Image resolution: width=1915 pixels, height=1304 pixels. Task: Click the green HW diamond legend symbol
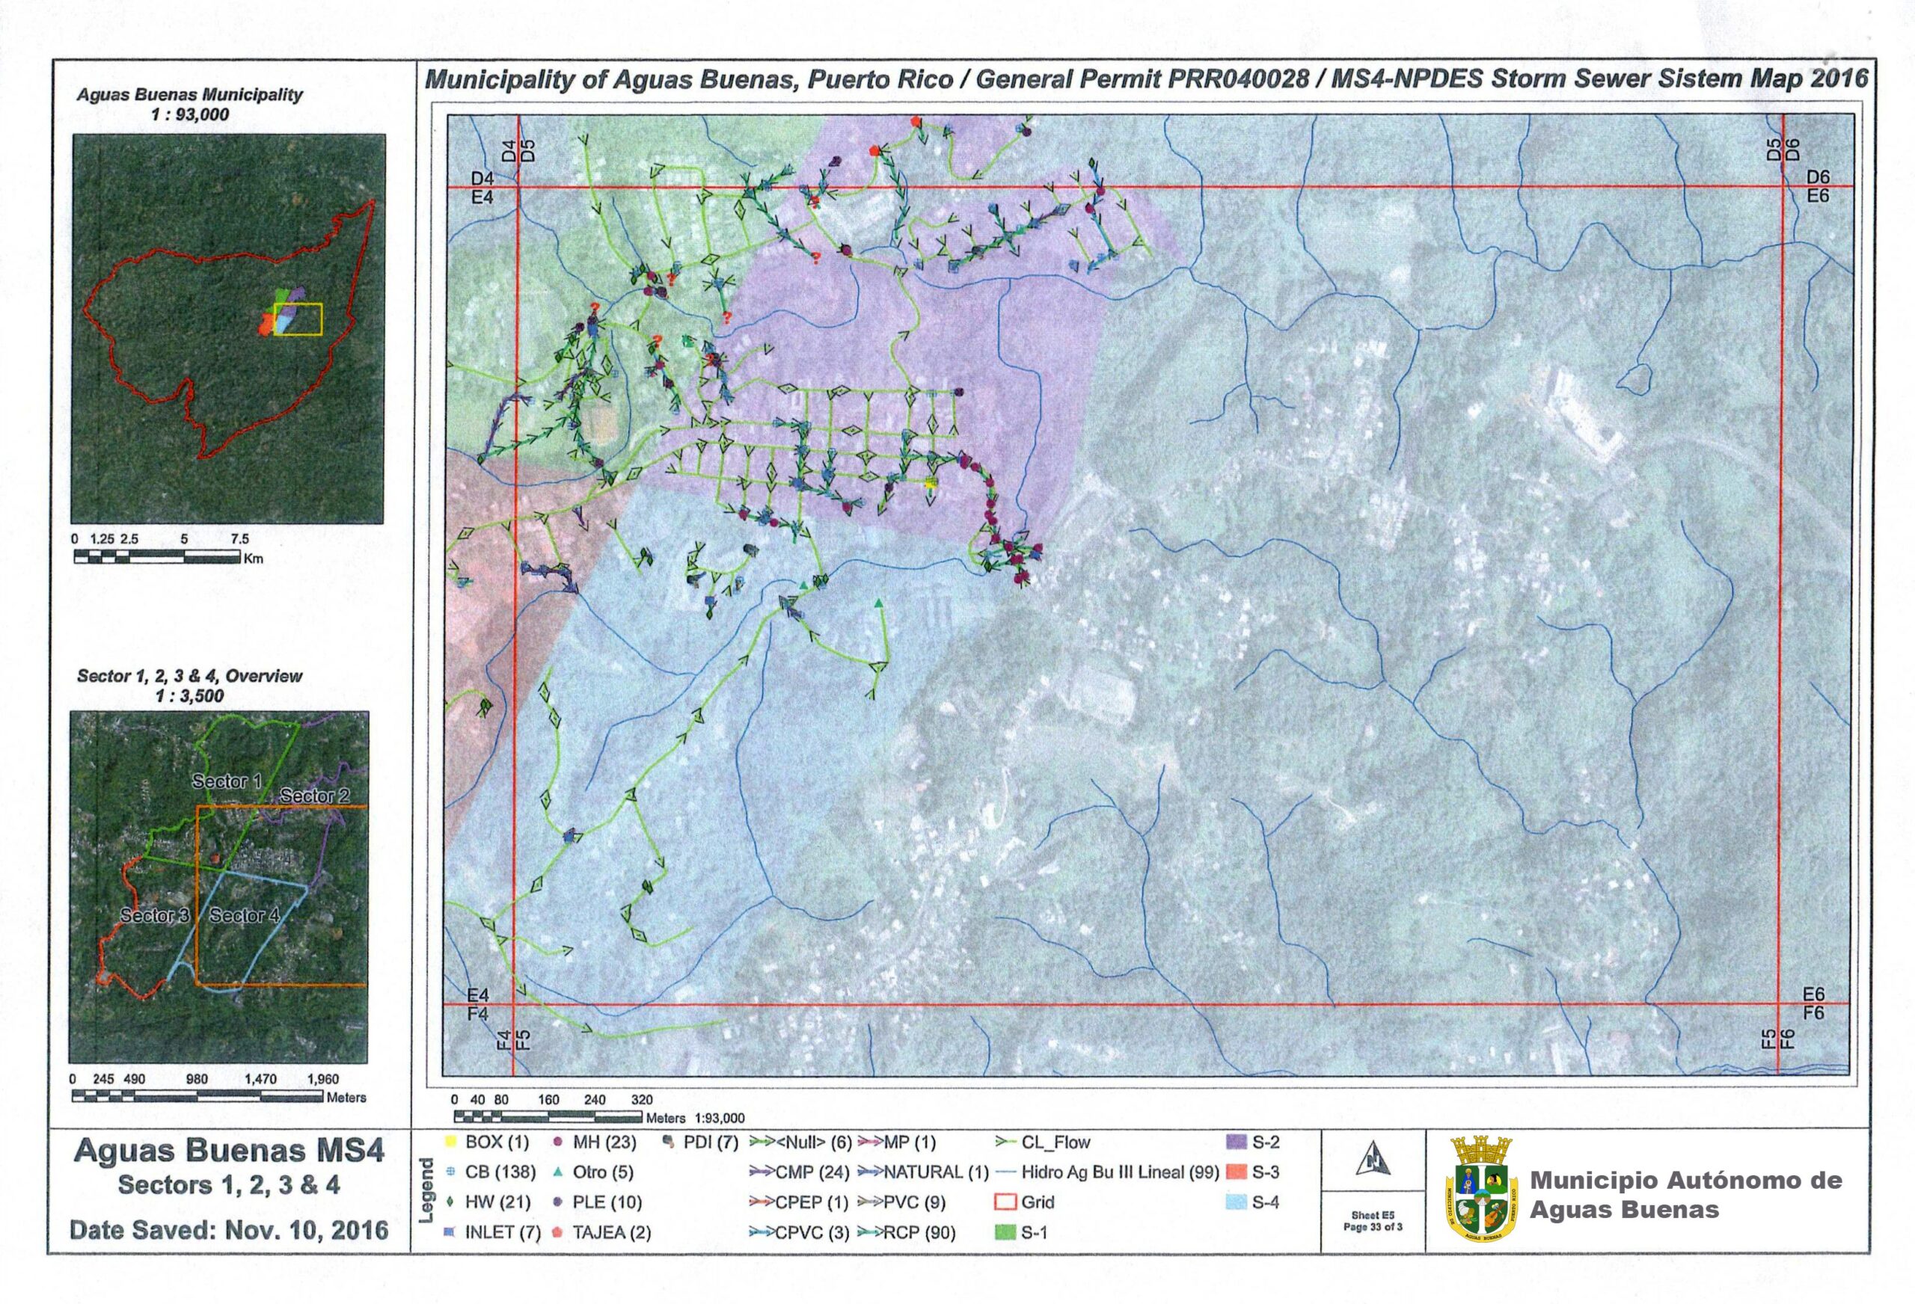tap(451, 1202)
